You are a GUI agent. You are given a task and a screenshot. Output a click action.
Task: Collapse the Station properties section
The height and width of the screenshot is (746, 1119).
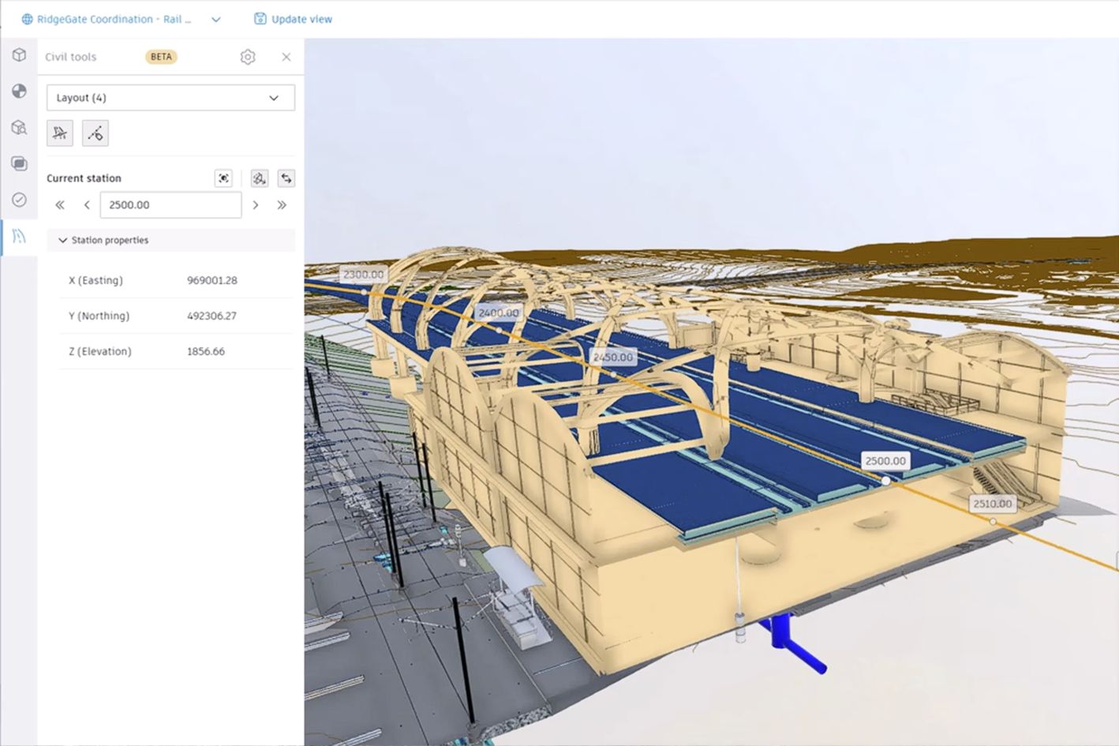(x=63, y=240)
